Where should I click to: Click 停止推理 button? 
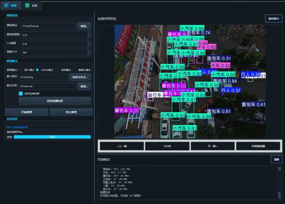point(71,112)
